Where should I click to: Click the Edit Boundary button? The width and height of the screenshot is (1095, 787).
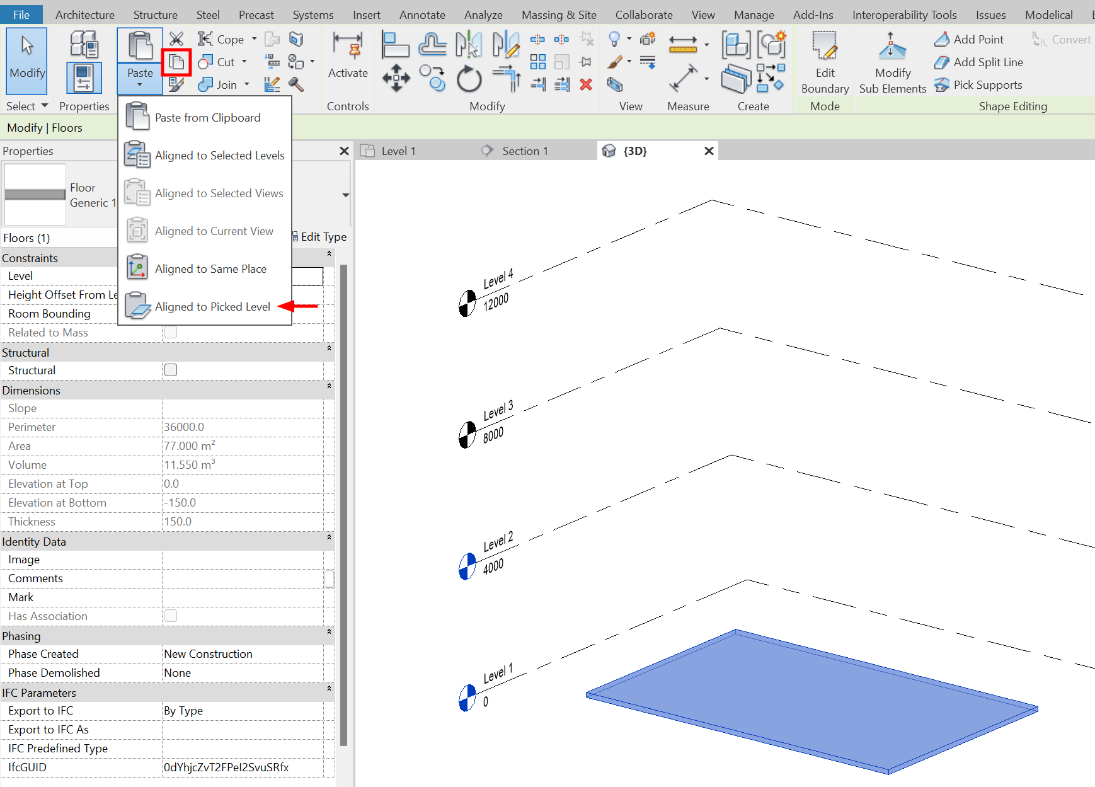tap(825, 63)
